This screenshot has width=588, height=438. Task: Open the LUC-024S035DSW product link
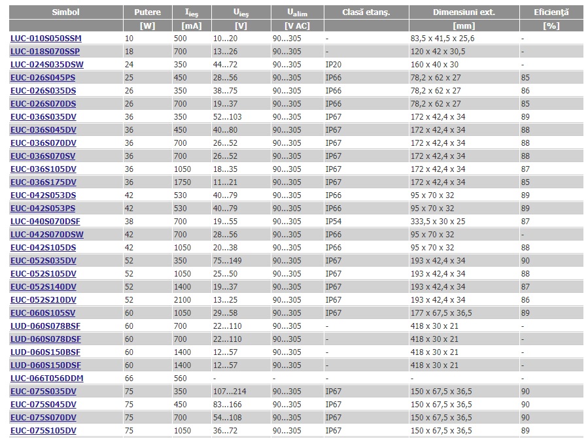47,65
